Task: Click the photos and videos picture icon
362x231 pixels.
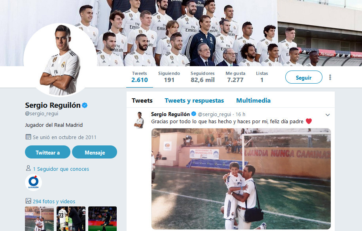Action: [28, 201]
